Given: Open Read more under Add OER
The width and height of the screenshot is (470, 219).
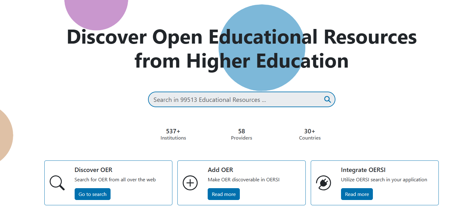Looking at the screenshot, I should click(x=224, y=194).
